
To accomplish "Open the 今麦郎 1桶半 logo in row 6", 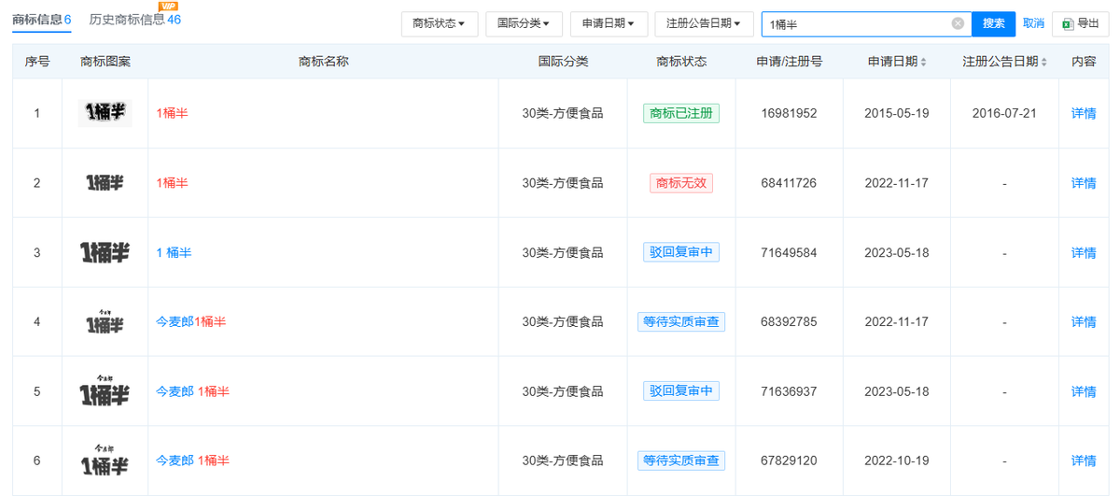I will [105, 461].
